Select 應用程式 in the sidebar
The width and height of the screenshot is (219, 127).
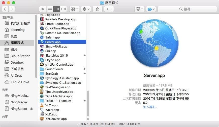click(17, 43)
